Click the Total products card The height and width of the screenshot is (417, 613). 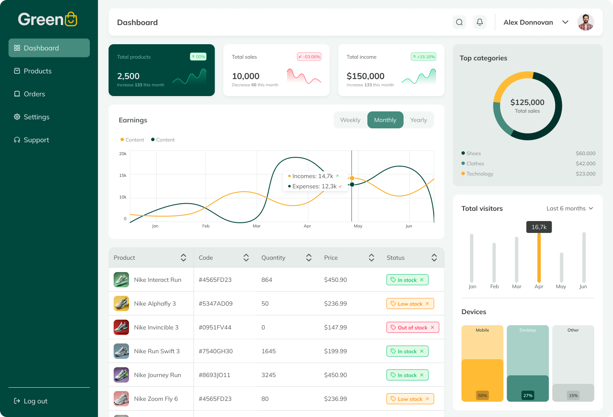(x=162, y=70)
